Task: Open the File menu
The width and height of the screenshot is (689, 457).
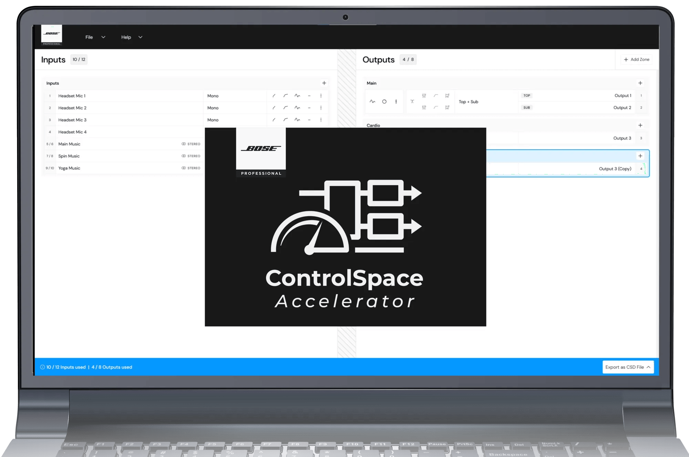Action: pos(95,37)
